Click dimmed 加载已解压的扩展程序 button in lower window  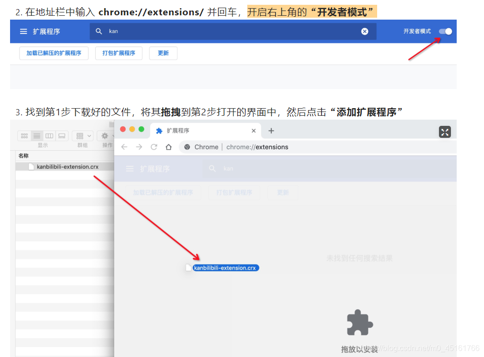click(x=163, y=193)
